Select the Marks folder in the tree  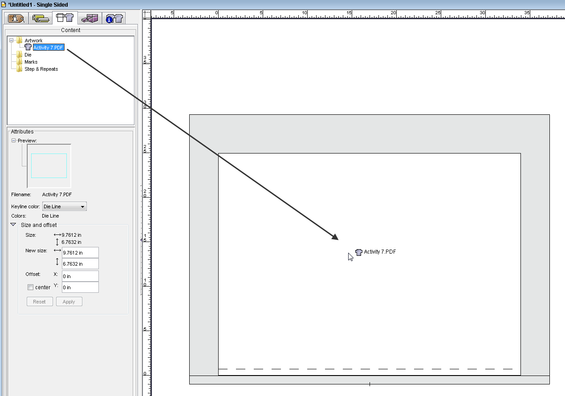click(x=31, y=62)
